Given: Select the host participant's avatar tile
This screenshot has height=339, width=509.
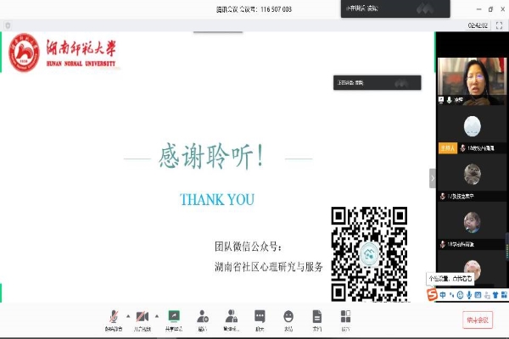Looking at the screenshot, I should click(473, 127).
